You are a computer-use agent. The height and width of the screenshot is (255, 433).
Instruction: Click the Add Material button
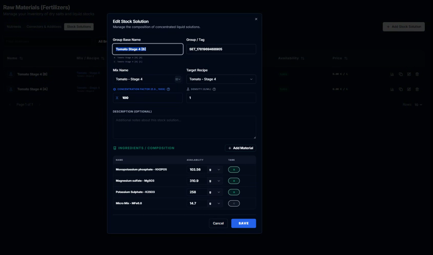point(241,148)
